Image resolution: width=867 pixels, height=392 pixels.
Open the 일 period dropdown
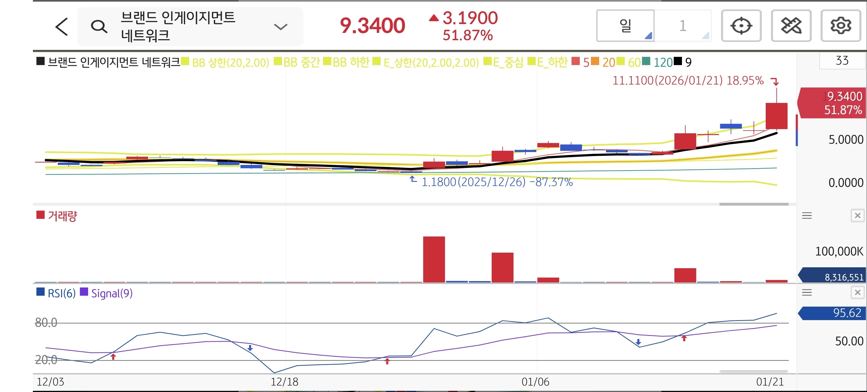625,26
